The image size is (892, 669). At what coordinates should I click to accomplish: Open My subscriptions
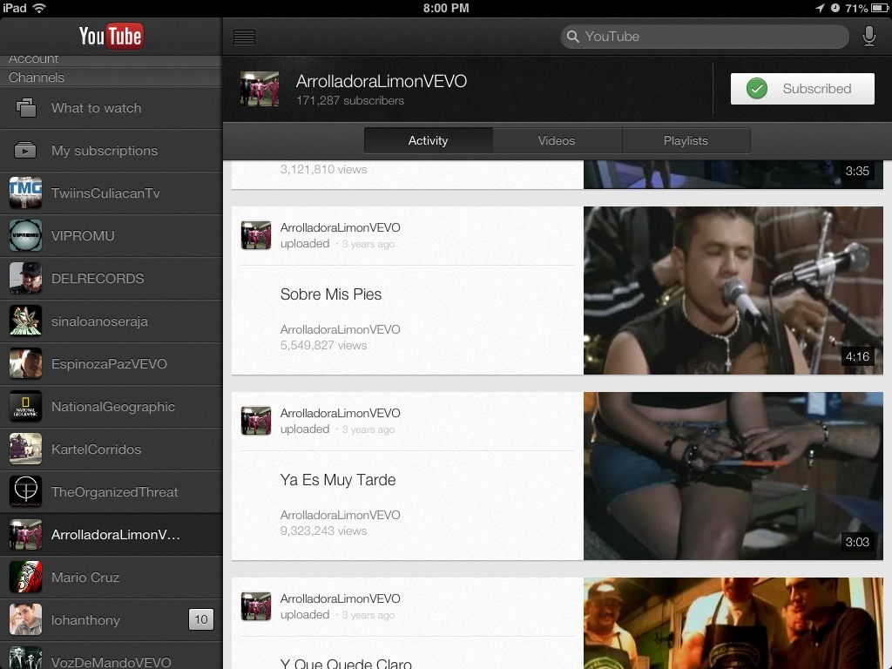(111, 151)
